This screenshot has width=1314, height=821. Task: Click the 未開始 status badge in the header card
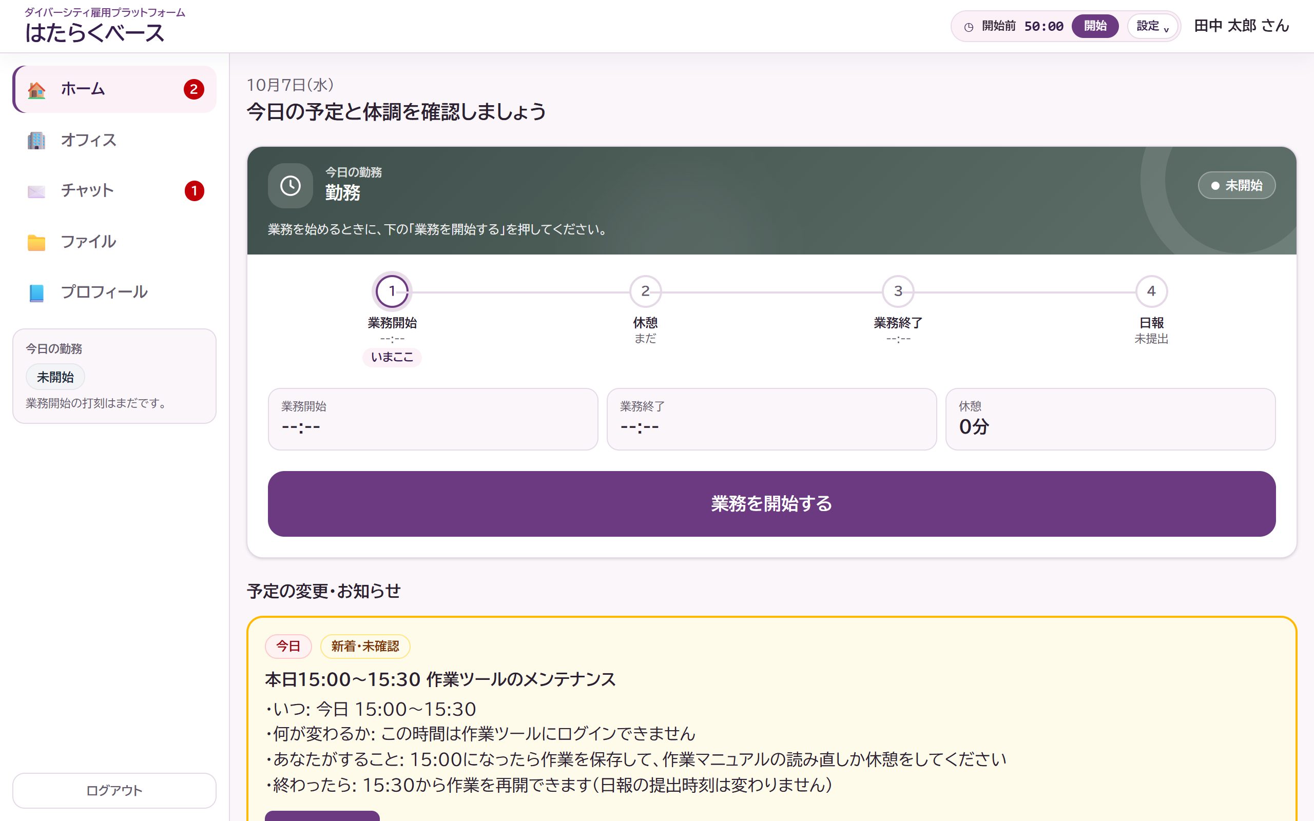pos(1236,186)
